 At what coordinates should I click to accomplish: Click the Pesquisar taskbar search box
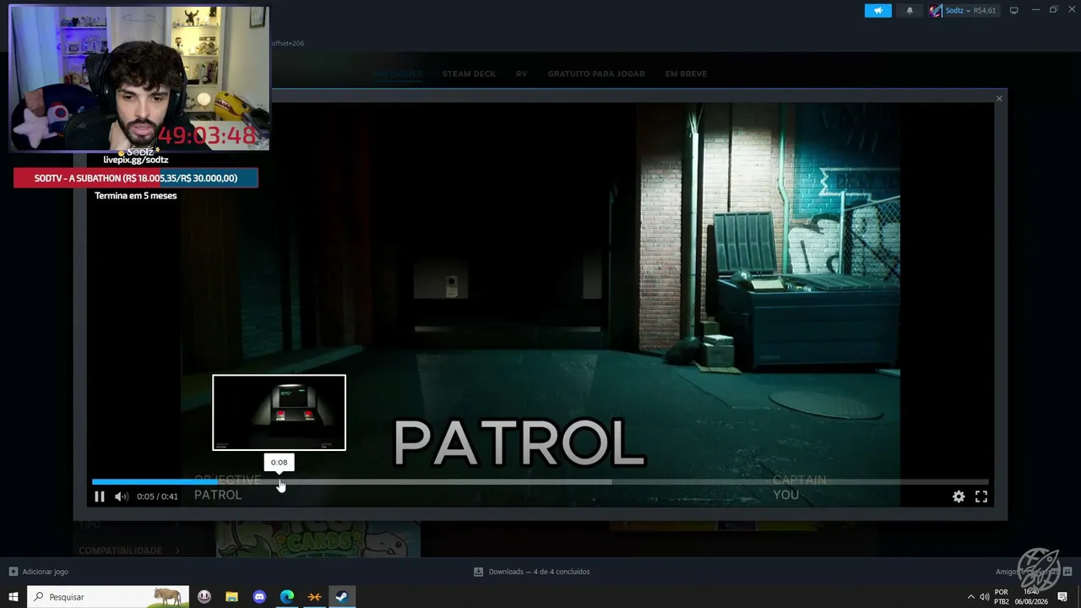point(109,597)
